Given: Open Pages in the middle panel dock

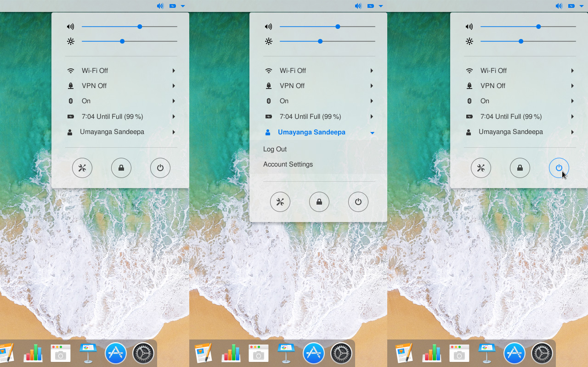Looking at the screenshot, I should pos(204,353).
